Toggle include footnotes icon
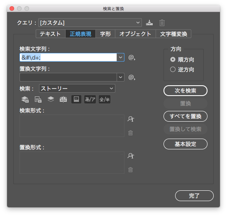The image size is (227, 216). tap(76, 99)
